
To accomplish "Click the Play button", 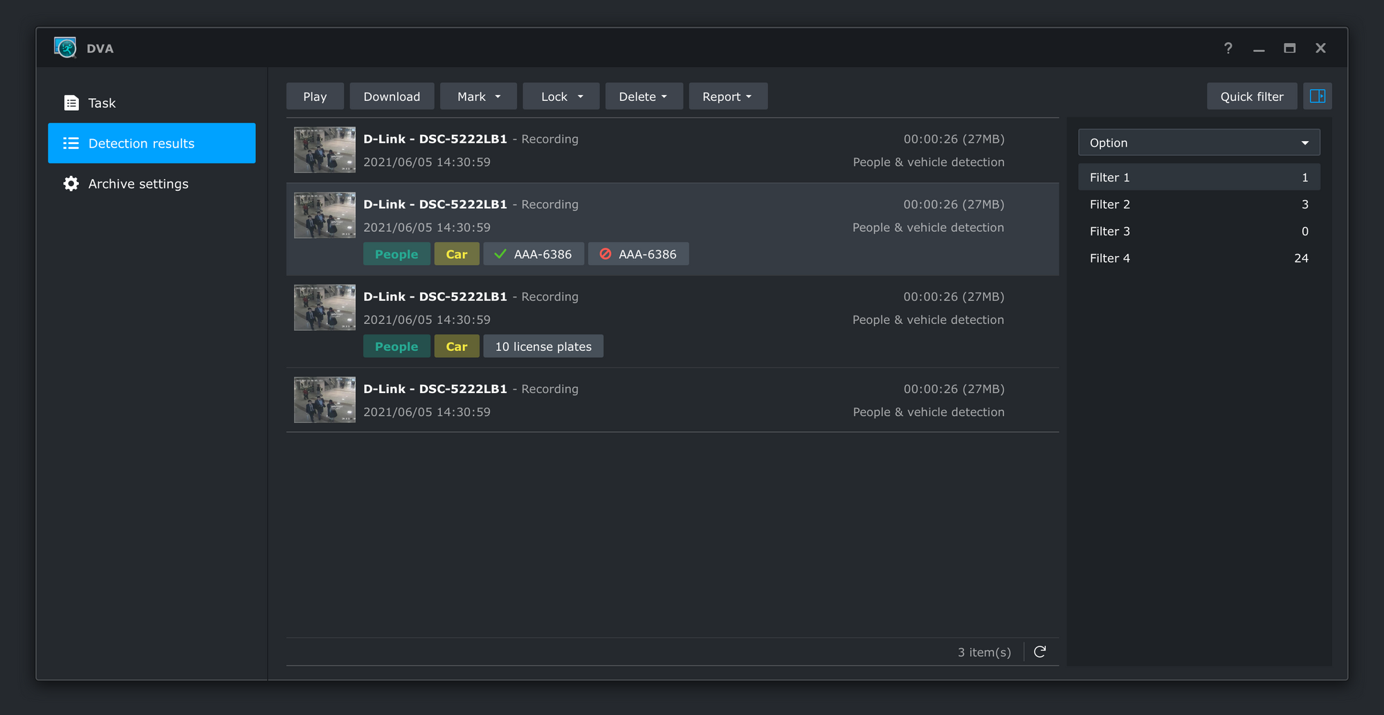I will 315,96.
